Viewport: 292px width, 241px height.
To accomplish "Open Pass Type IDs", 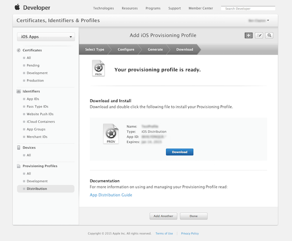I will pyautogui.click(x=38, y=107).
